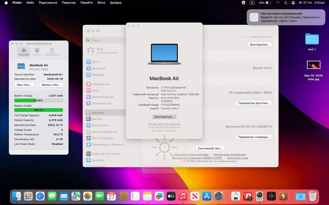Open Відповідність стандарту ENERGY STAR link
329x205 pixels.
click(197, 158)
